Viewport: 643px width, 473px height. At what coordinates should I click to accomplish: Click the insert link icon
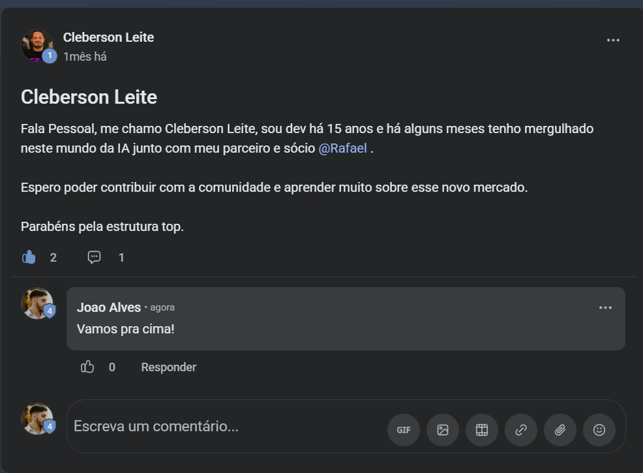(x=521, y=430)
